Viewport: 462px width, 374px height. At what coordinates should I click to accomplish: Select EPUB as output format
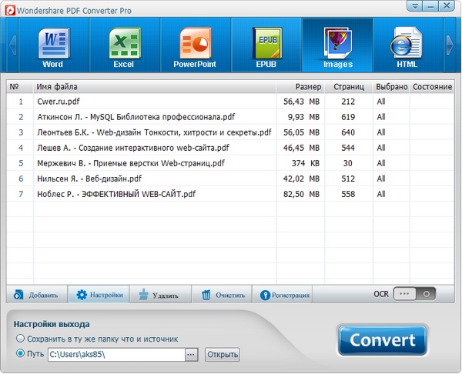[x=266, y=45]
